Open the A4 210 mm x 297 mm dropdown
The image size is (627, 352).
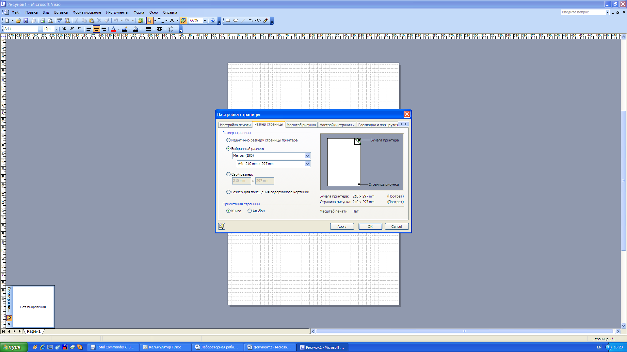pos(307,164)
